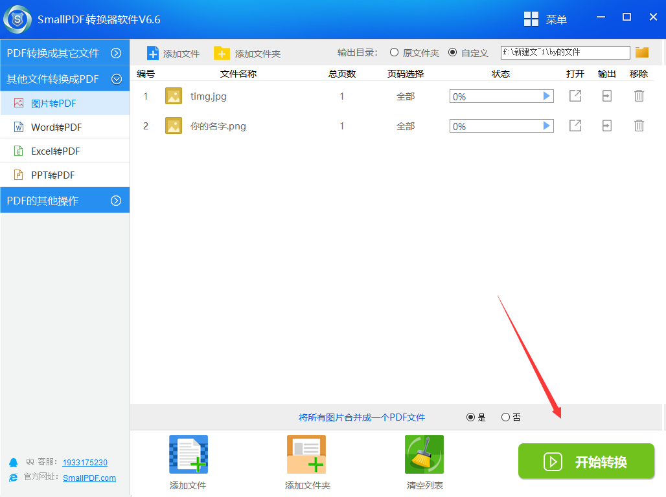Viewport: 666px width, 497px height.
Task: Select the 自定义 output directory option
Action: tap(452, 52)
